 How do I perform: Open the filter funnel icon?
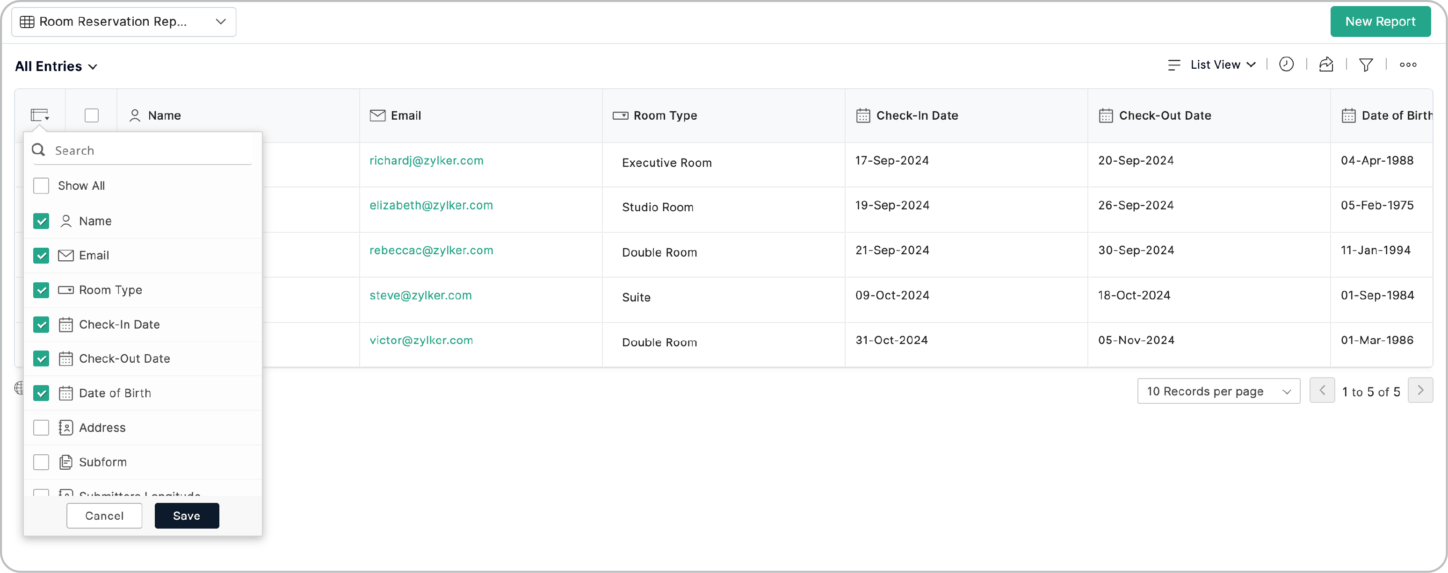(1365, 65)
